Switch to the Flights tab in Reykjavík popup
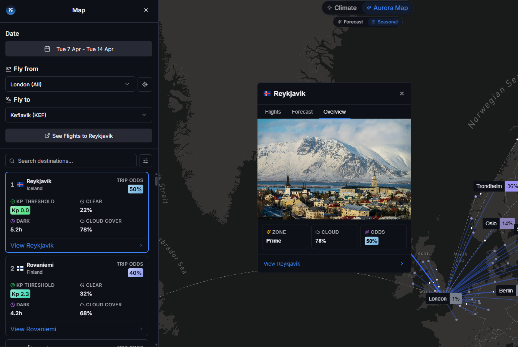 (x=273, y=111)
